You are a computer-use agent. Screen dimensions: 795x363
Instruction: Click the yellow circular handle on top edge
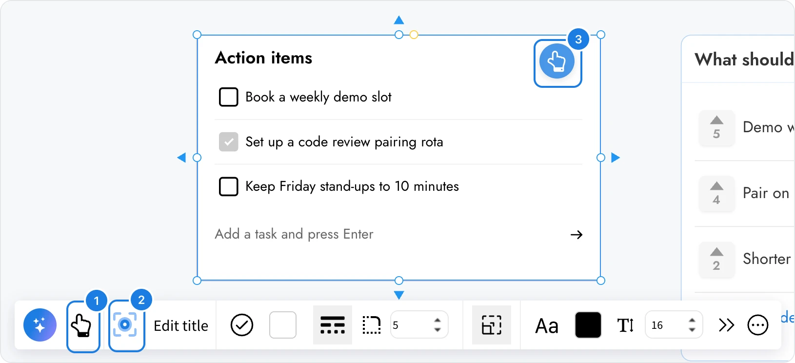[x=414, y=35]
